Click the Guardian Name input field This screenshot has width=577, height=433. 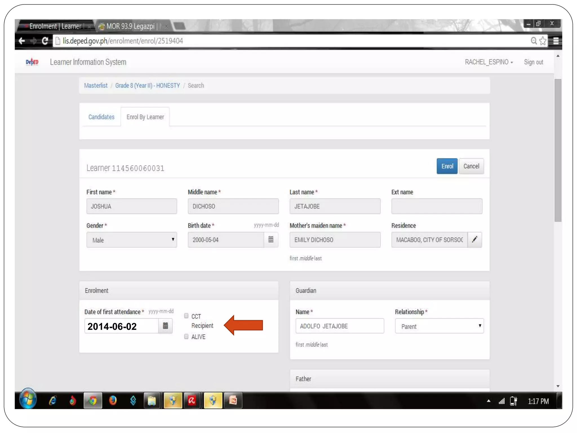pyautogui.click(x=339, y=326)
